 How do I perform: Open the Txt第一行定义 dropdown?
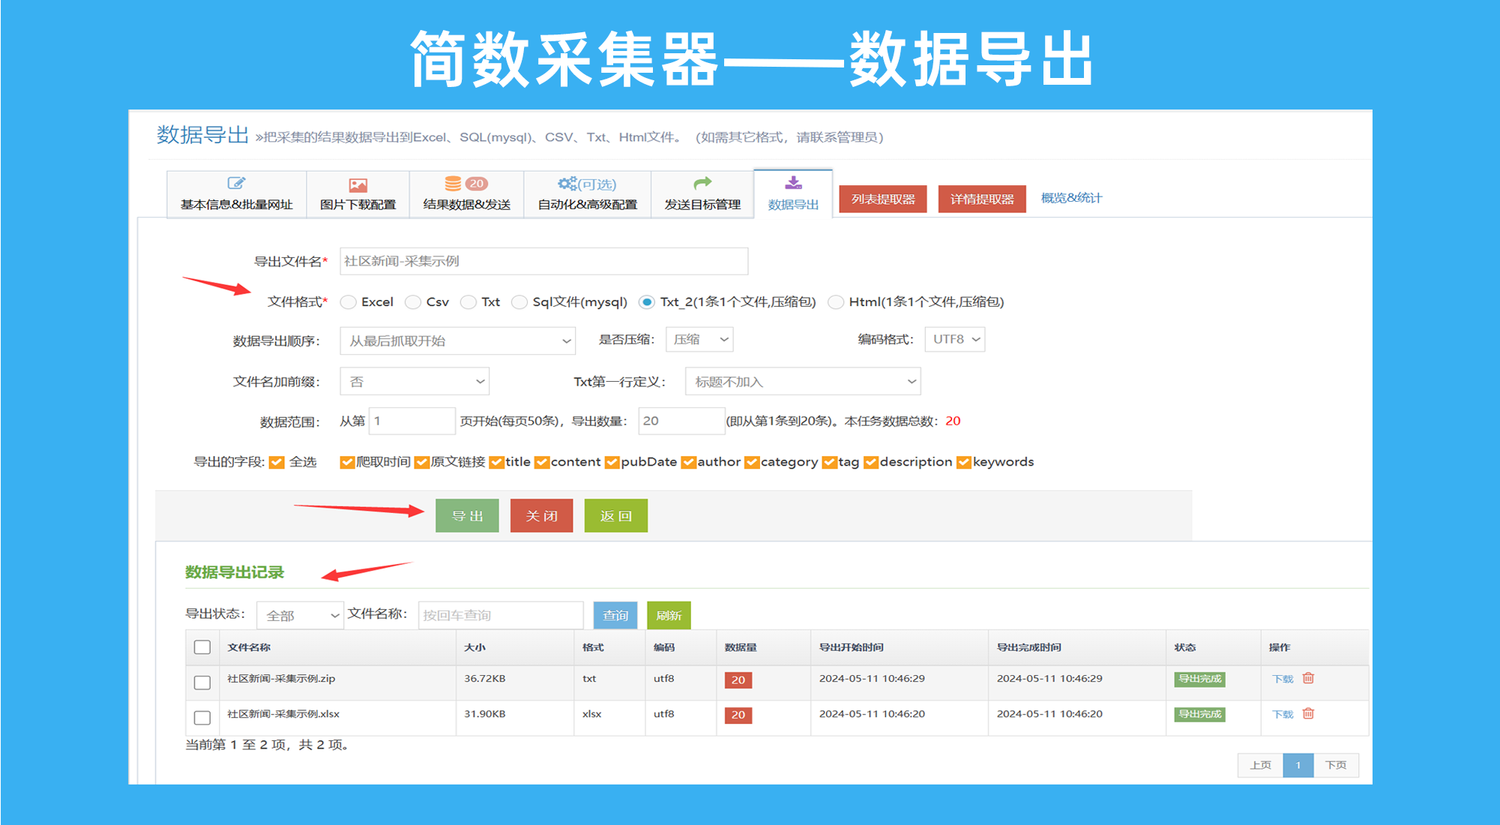pyautogui.click(x=803, y=381)
